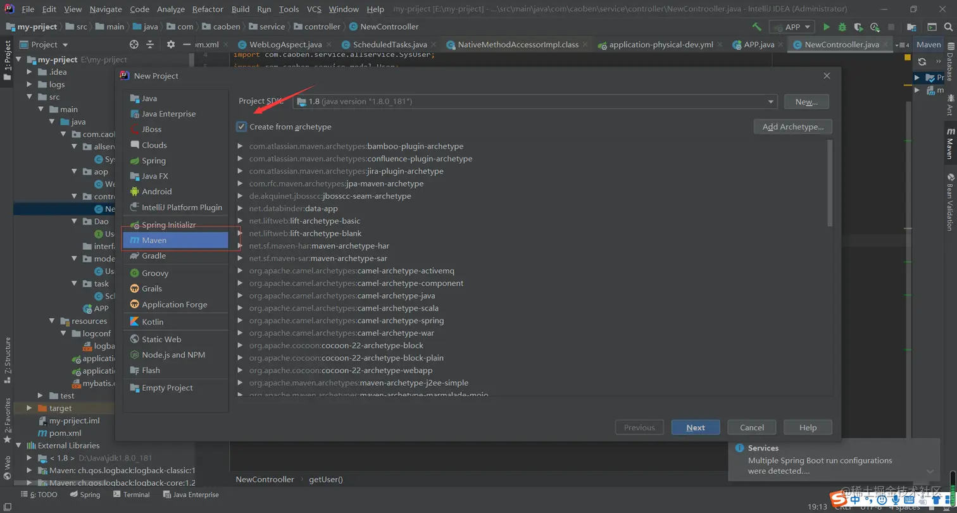The image size is (957, 513).
Task: Select Java FX project type
Action: (176, 176)
